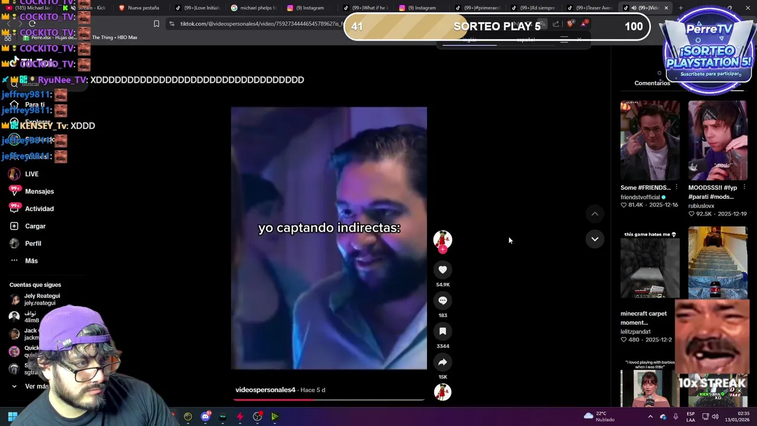
Task: Switch to the michael phelps browser tab
Action: (x=254, y=8)
